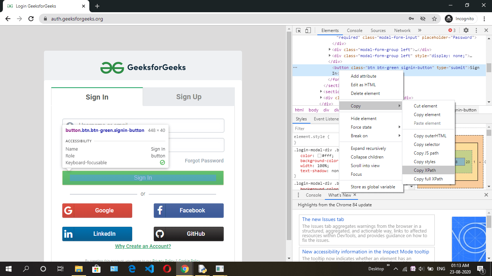
Task: Open the Chrome three-dot menu
Action: [x=484, y=19]
